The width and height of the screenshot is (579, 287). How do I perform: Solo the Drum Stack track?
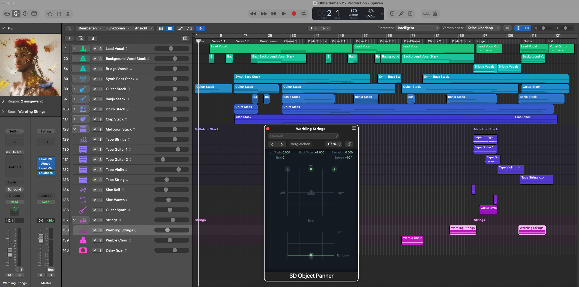100,109
